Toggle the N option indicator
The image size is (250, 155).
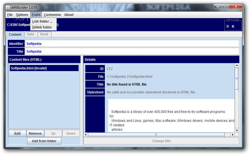(x=233, y=26)
